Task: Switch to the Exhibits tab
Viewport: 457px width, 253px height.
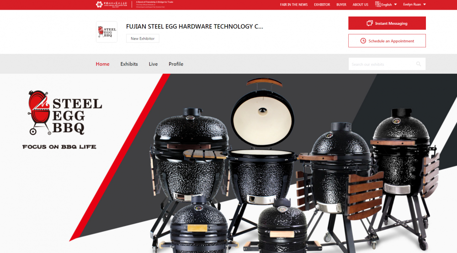Action: (x=129, y=64)
